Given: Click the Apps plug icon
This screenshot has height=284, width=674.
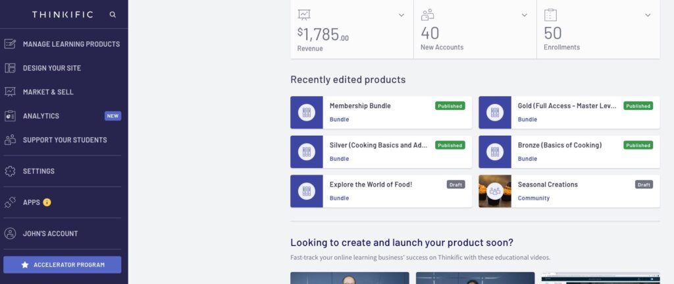Looking at the screenshot, I should (10, 202).
